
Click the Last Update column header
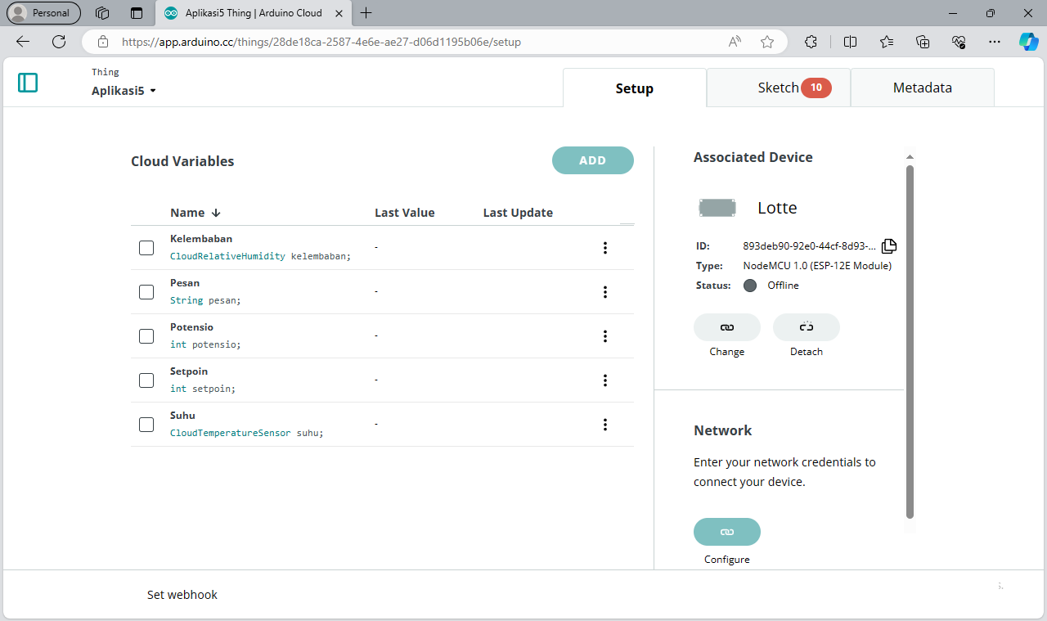tap(518, 213)
